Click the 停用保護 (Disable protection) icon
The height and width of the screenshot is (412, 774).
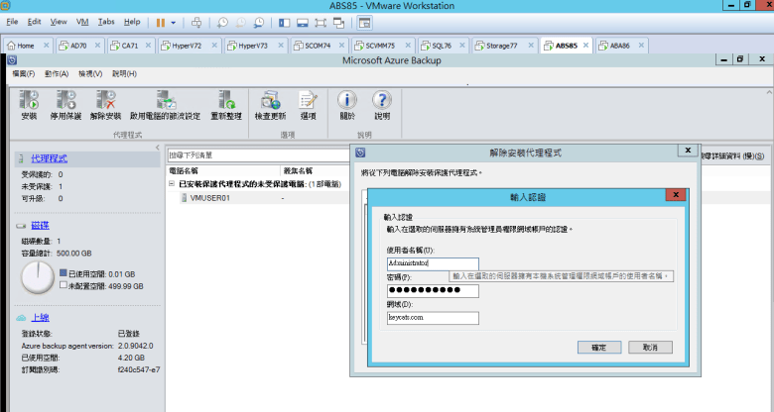65,100
